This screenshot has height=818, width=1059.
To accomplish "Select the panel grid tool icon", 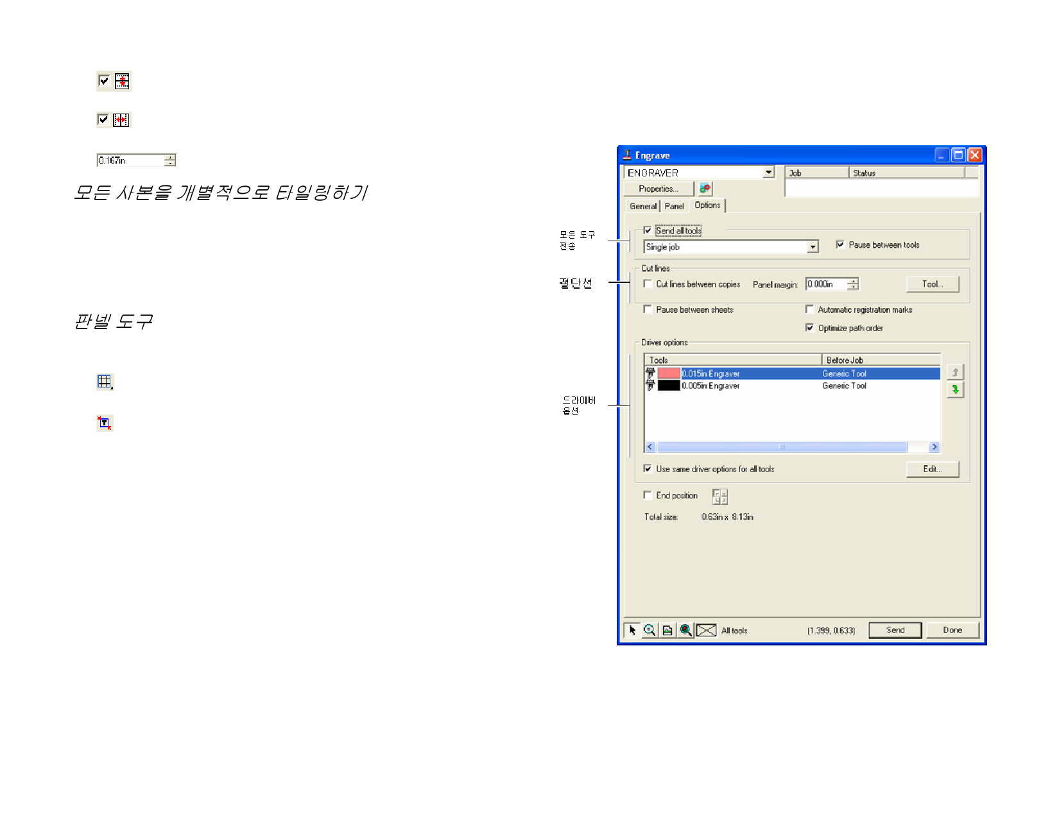I will coord(105,382).
